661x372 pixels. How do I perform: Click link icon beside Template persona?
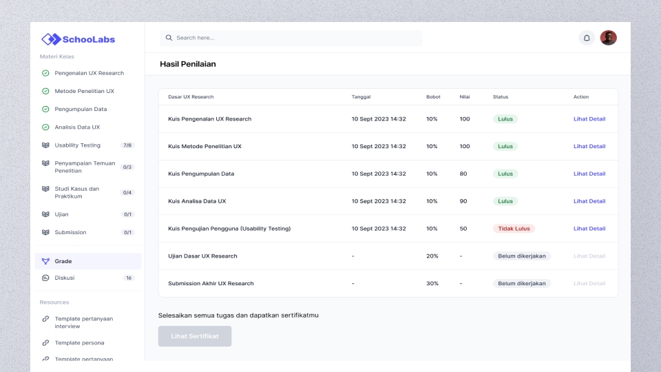(x=45, y=343)
